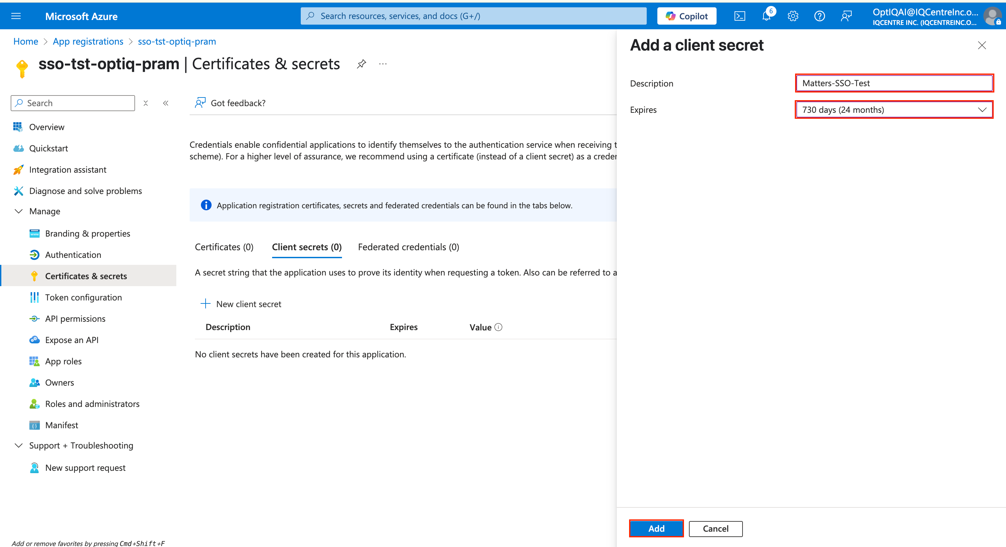This screenshot has height=547, width=1006.
Task: Go to API permissions menu item
Action: (76, 319)
